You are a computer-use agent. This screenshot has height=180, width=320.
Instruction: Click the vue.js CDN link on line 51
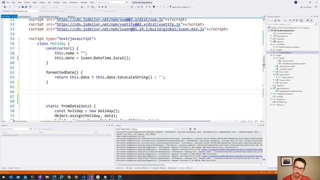point(110,19)
